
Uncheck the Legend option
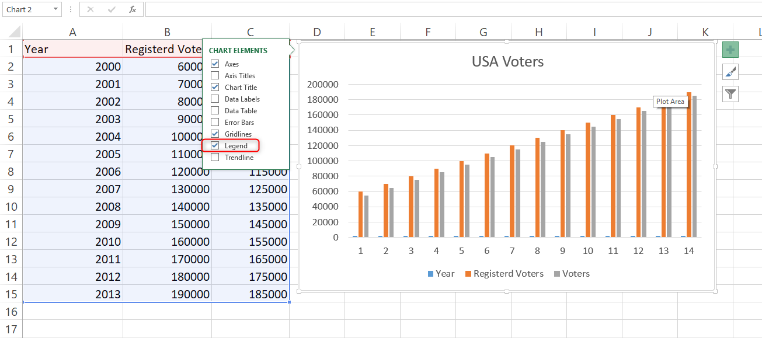[x=215, y=145]
